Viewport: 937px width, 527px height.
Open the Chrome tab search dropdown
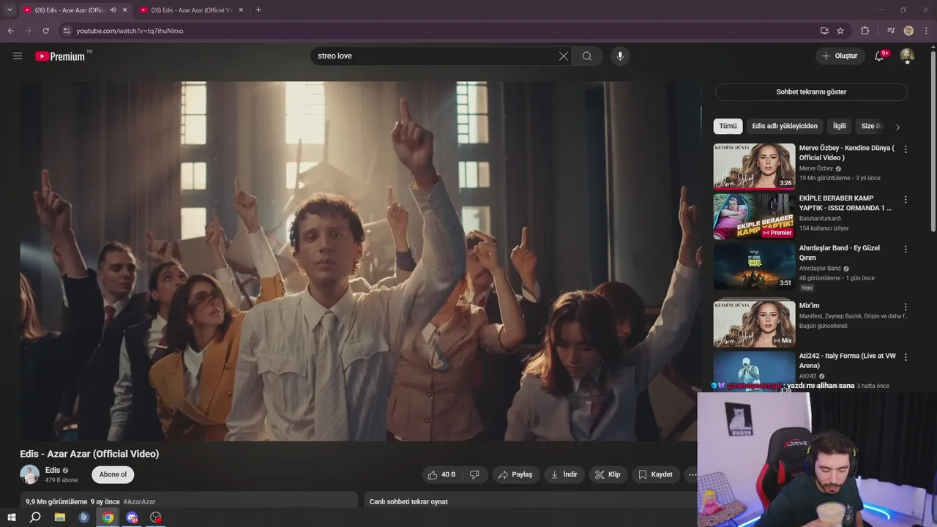(x=10, y=10)
